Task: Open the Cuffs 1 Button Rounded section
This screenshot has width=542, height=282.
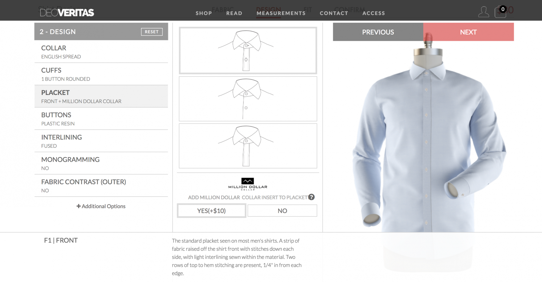Action: click(101, 74)
